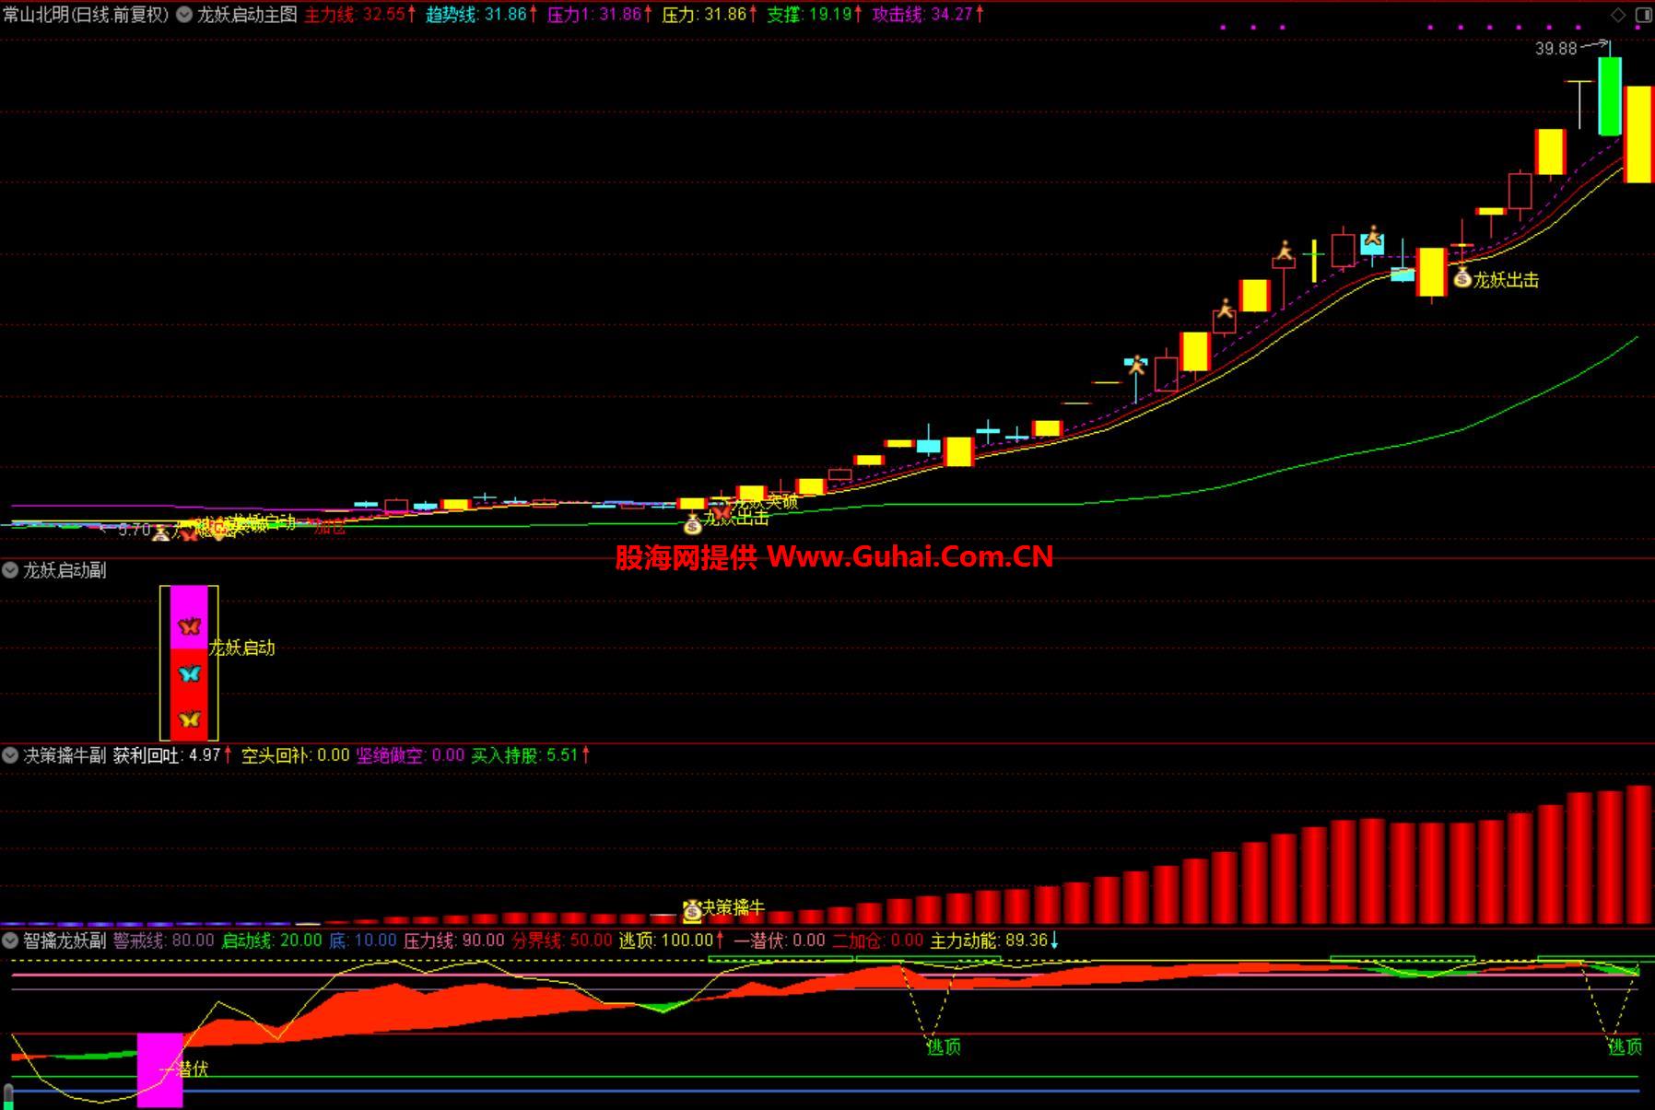Click the 龙妖突破 signal label
The image size is (1655, 1110).
point(765,503)
